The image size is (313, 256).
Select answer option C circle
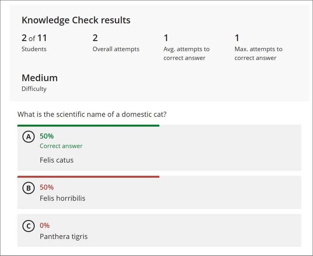click(29, 226)
